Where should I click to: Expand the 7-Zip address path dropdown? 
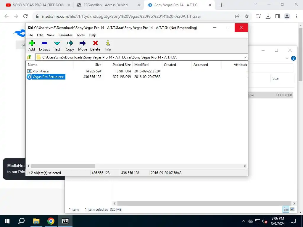point(245,57)
